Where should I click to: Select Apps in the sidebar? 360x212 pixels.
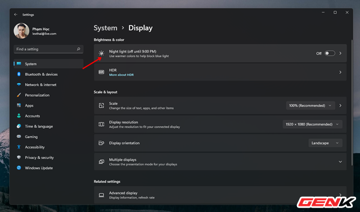[x=48, y=106]
